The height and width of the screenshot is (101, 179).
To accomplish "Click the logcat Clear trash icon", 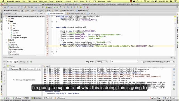I will pyautogui.click(x=174, y=69).
